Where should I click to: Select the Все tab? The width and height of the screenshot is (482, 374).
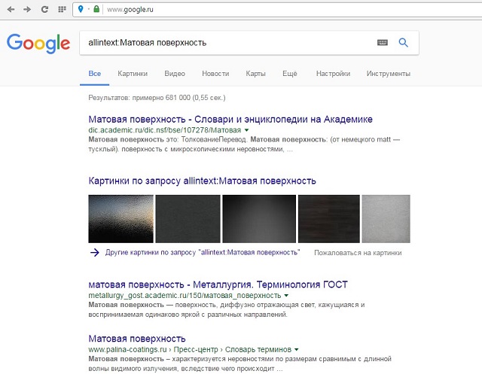[95, 74]
